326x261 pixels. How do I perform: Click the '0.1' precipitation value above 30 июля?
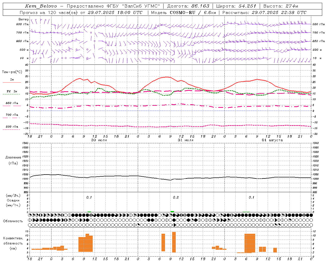click(x=89, y=198)
